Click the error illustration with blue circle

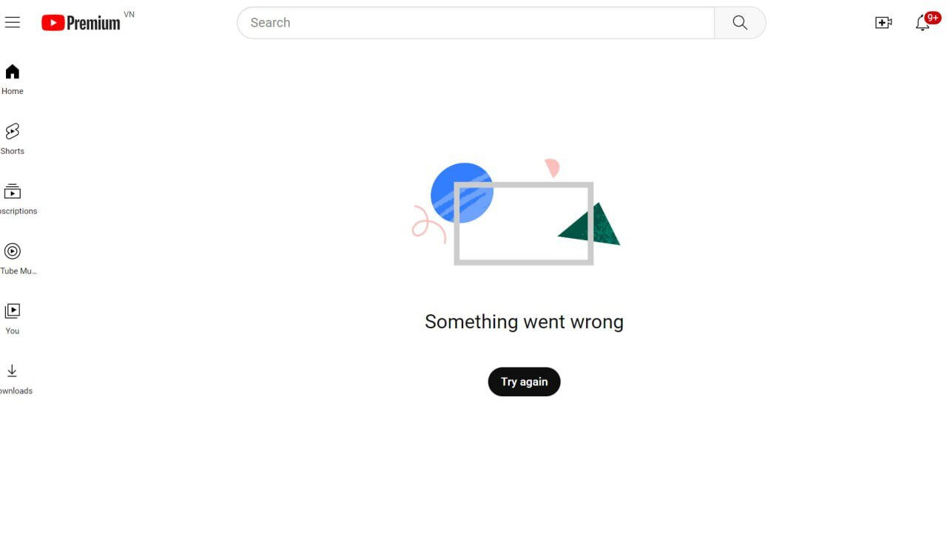pyautogui.click(x=516, y=212)
